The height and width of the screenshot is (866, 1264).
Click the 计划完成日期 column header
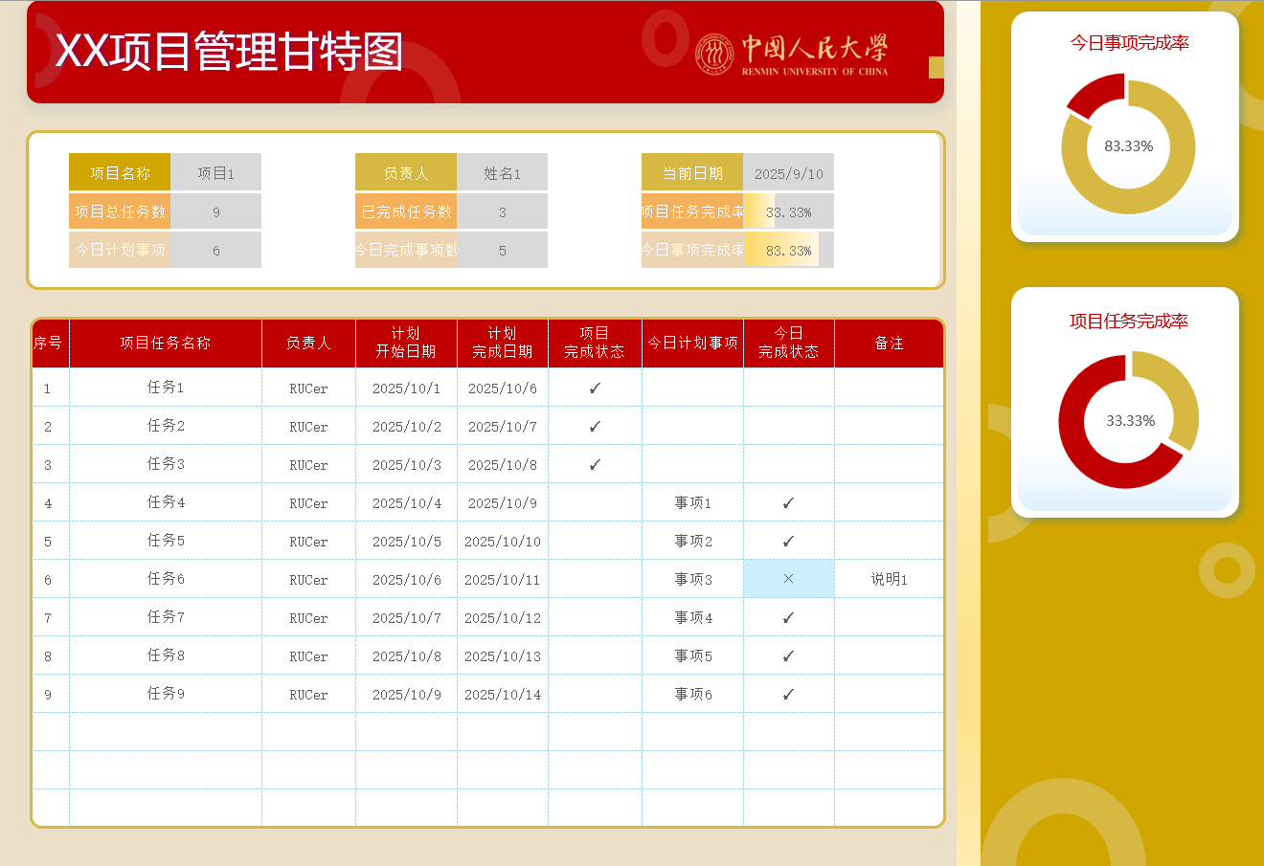(503, 343)
